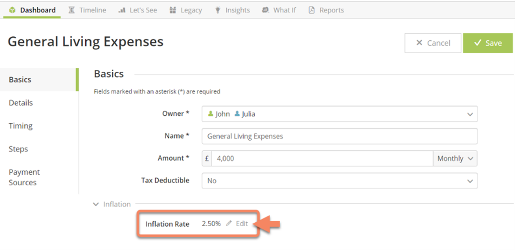Screen dimensions: 515x250
Task: Switch to the Details section
Action: tap(21, 103)
